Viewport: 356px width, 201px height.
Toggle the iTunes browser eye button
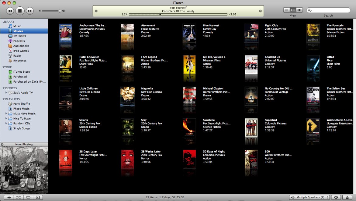pos(336,197)
